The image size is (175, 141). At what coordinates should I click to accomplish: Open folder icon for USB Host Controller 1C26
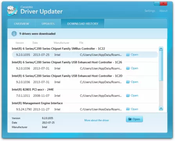tap(128, 68)
